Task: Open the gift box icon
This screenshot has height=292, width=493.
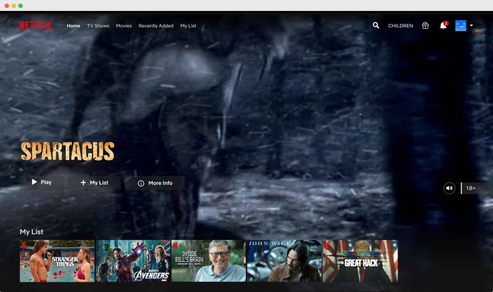Action: [425, 25]
